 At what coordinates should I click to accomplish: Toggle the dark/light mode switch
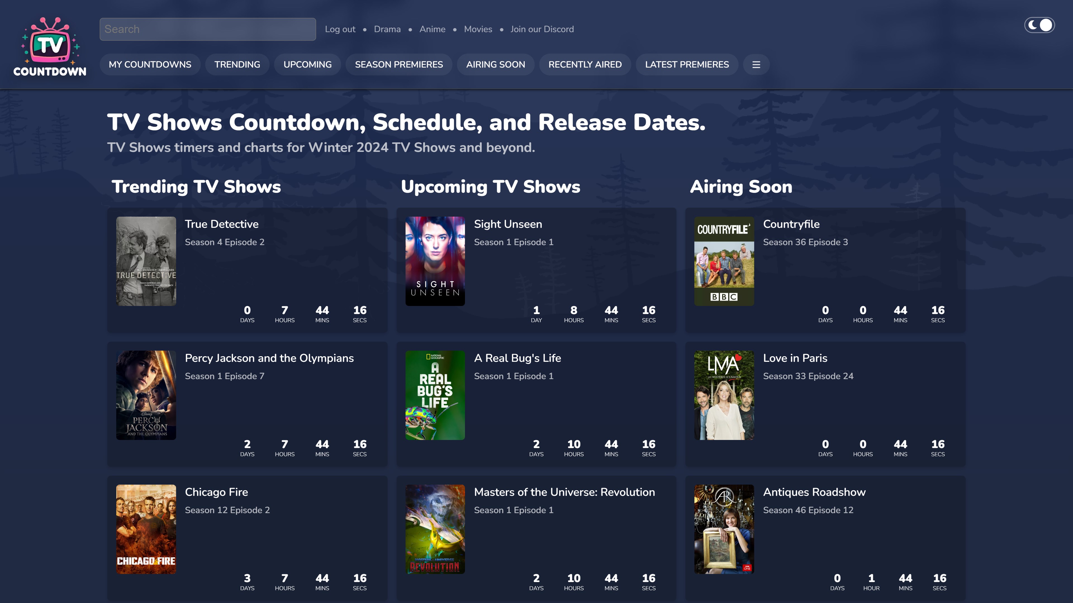[1039, 25]
